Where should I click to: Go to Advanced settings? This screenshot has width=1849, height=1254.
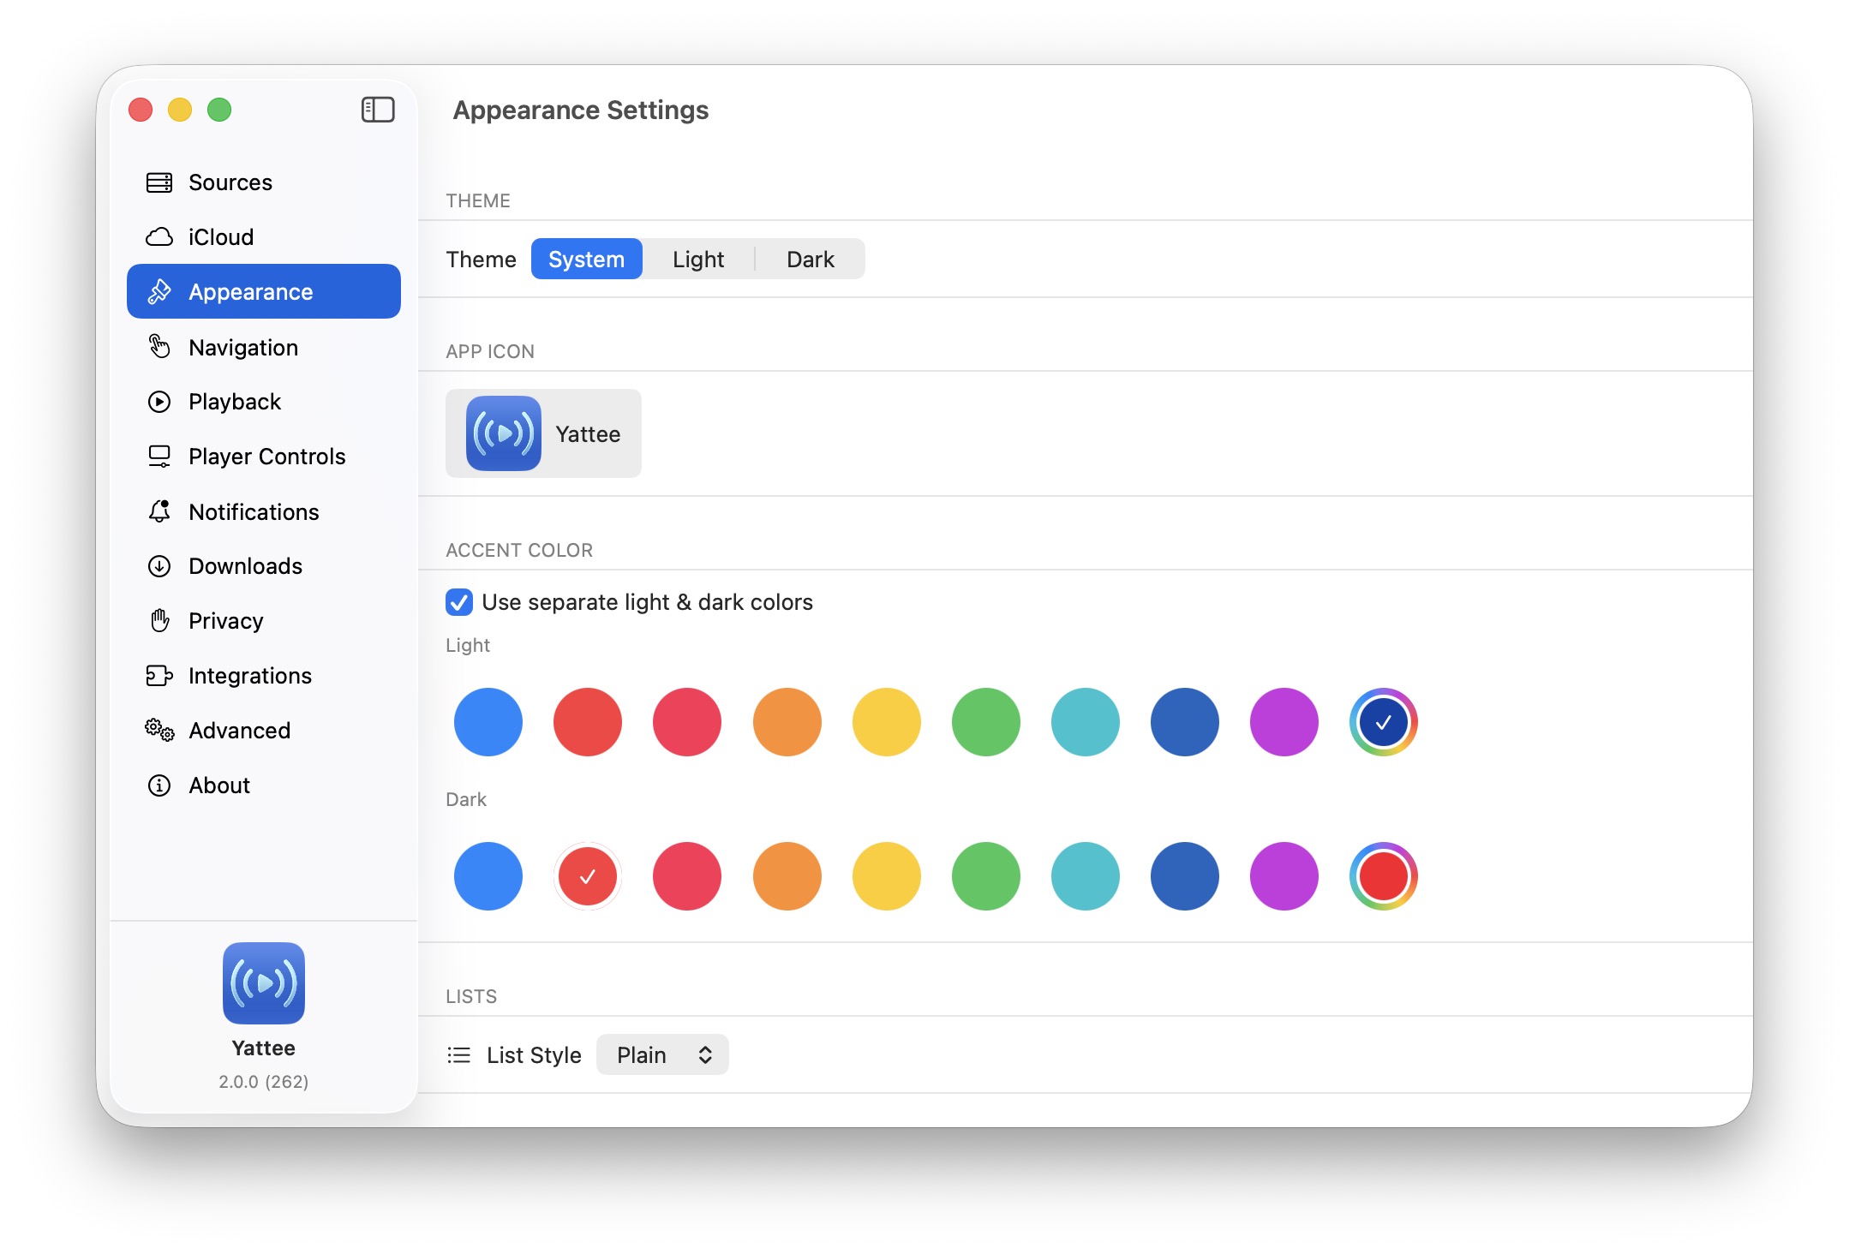click(x=264, y=731)
